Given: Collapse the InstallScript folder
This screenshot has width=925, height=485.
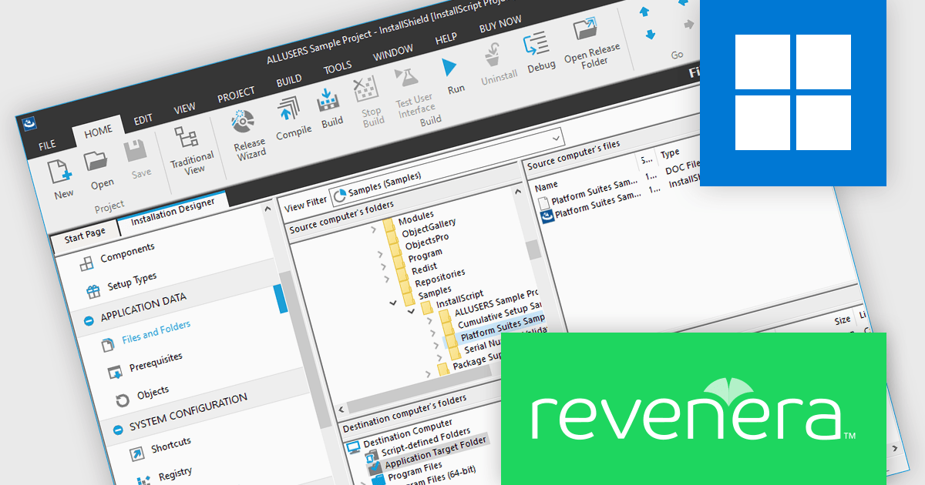Looking at the screenshot, I should (412, 311).
